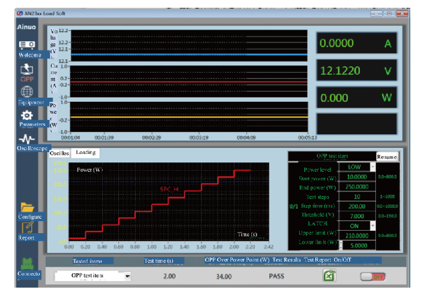The width and height of the screenshot is (421, 296).
Task: Click the SPC_H label on chart
Action: (169, 189)
